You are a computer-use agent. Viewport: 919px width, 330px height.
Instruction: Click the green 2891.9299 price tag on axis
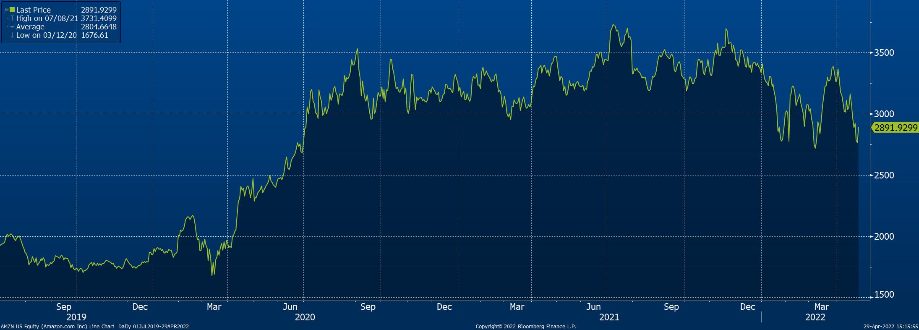pyautogui.click(x=894, y=128)
